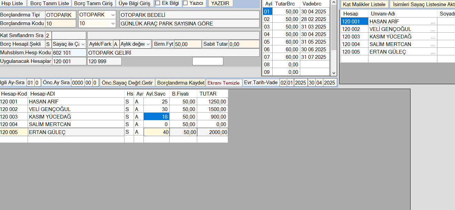This screenshot has height=210, width=455.
Task: Click the Kat Sınıflandrm Sıra 2 field
Action: pyautogui.click(x=48, y=35)
